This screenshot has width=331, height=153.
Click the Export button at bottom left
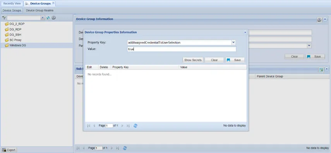(x=9, y=150)
